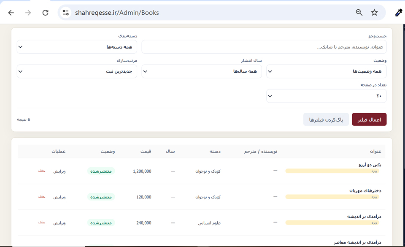Click the price 1,200,000
The height and width of the screenshot is (247, 405).
142,171
